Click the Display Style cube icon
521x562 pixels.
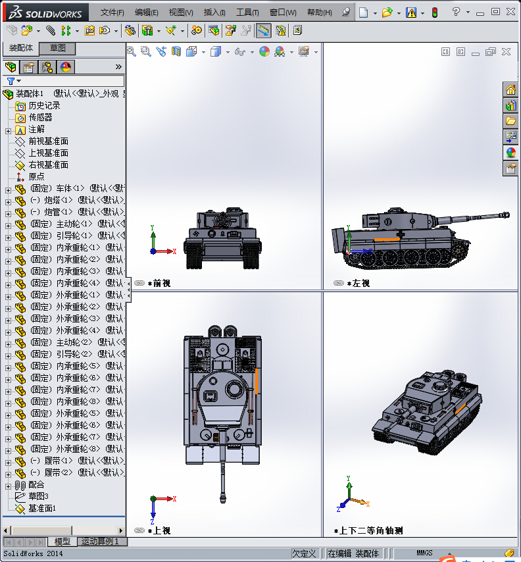pyautogui.click(x=216, y=52)
